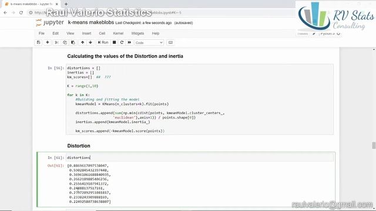Go back in browser history
This screenshot has height=211, width=376.
click(5, 12)
